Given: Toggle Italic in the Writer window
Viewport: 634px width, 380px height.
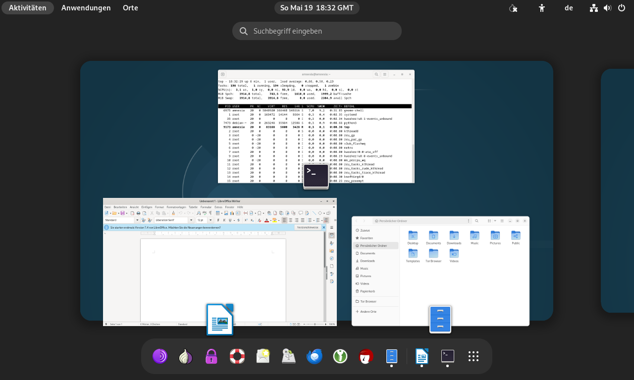Looking at the screenshot, I should pos(224,220).
